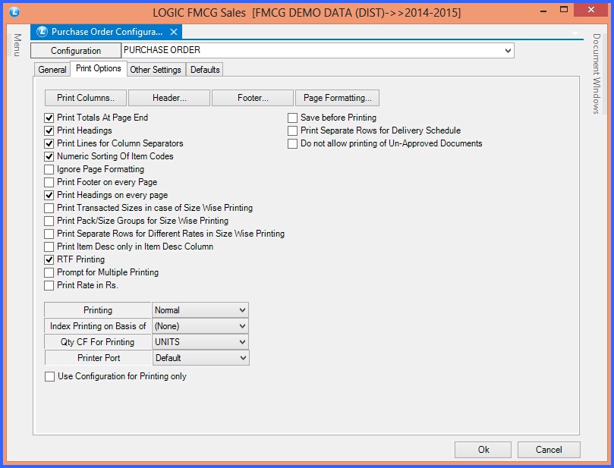
Task: Expand the PURCHASE ORDER configuration dropdown
Action: 508,51
